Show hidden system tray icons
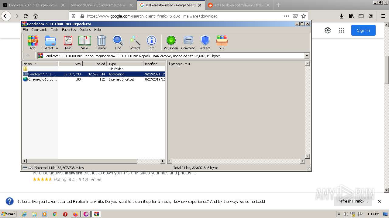389x218 pixels. (x=339, y=214)
